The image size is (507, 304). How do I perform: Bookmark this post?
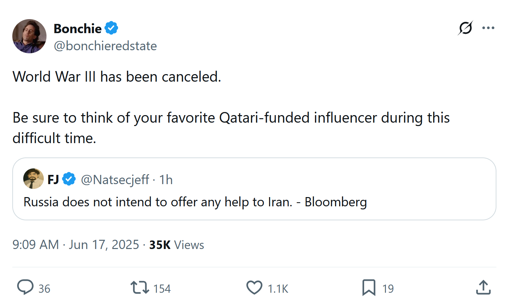[369, 288]
